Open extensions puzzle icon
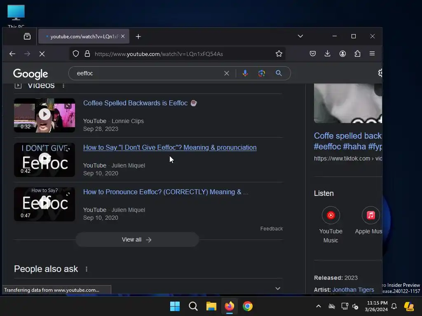 357,54
